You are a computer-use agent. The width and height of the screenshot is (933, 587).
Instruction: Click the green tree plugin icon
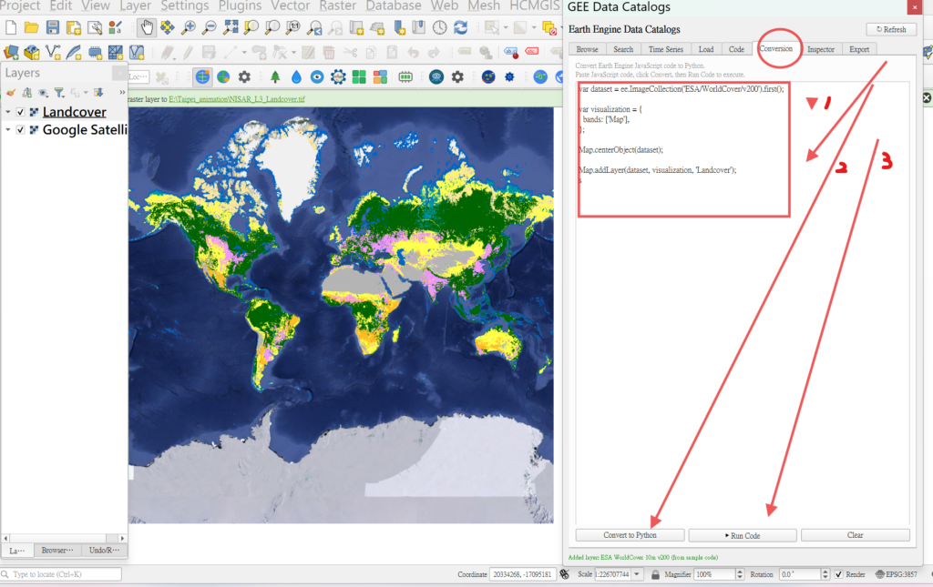point(274,76)
